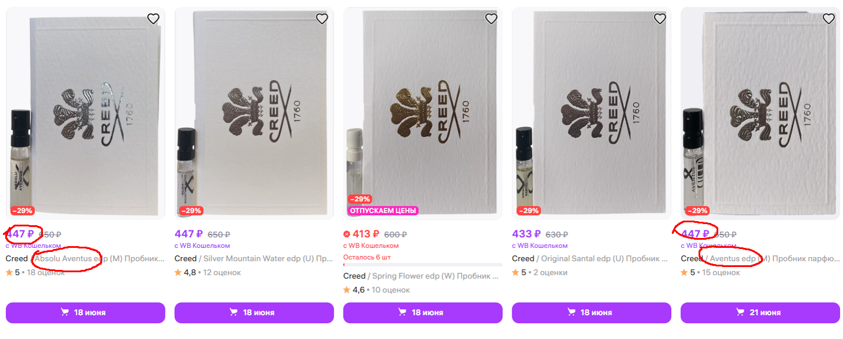Click the heart icon on the last Aventus card

click(x=828, y=19)
